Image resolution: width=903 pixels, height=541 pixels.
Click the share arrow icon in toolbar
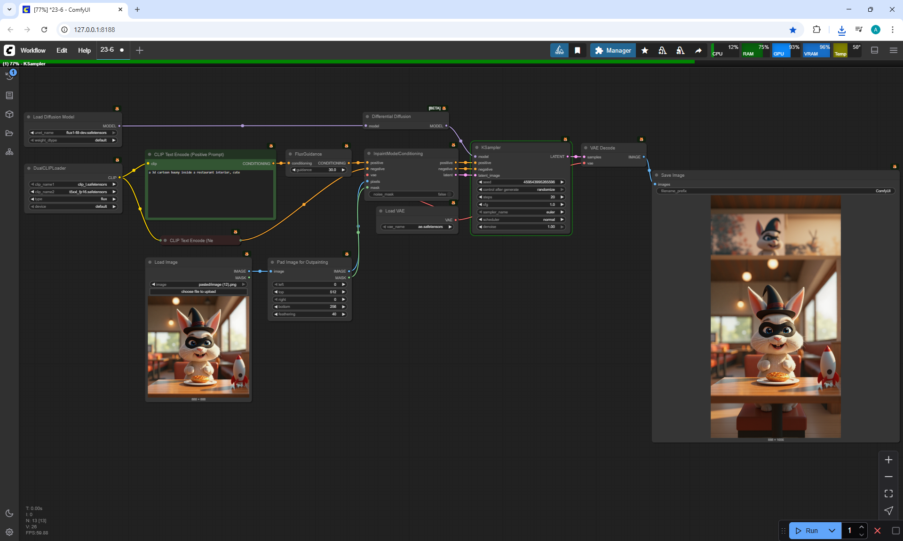[x=698, y=50]
